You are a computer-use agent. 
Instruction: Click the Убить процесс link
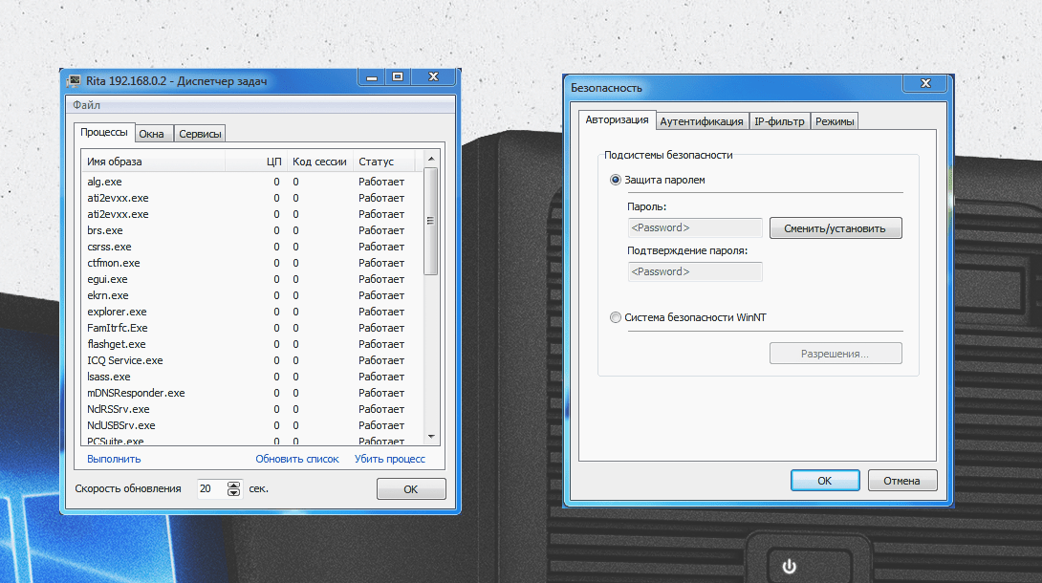[x=389, y=459]
